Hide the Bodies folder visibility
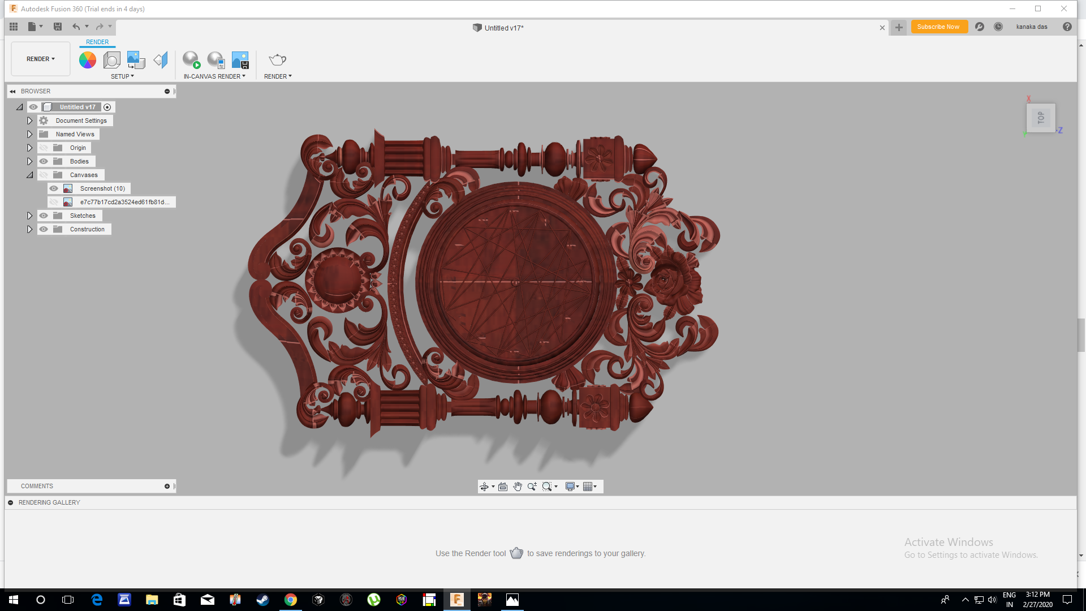This screenshot has height=611, width=1086. [x=44, y=161]
